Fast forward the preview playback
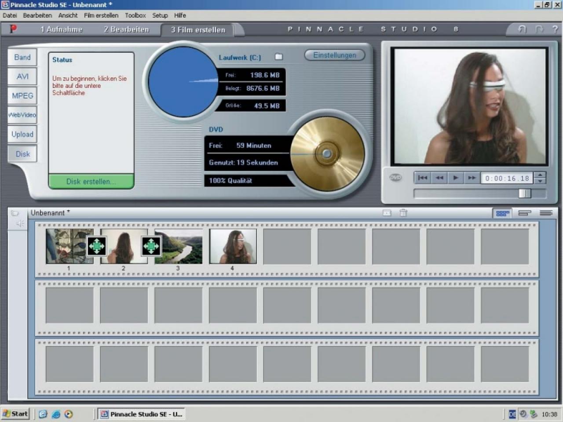563x422 pixels. [472, 178]
